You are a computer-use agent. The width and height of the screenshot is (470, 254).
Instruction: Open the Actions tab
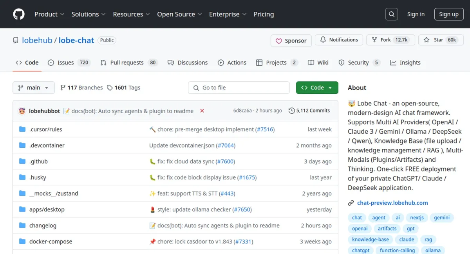pos(232,63)
